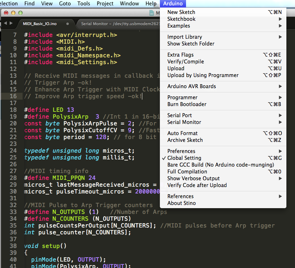Screen dimensions: 295x268
Task: Click line number 16 in gutter
Action: (x=13, y=96)
